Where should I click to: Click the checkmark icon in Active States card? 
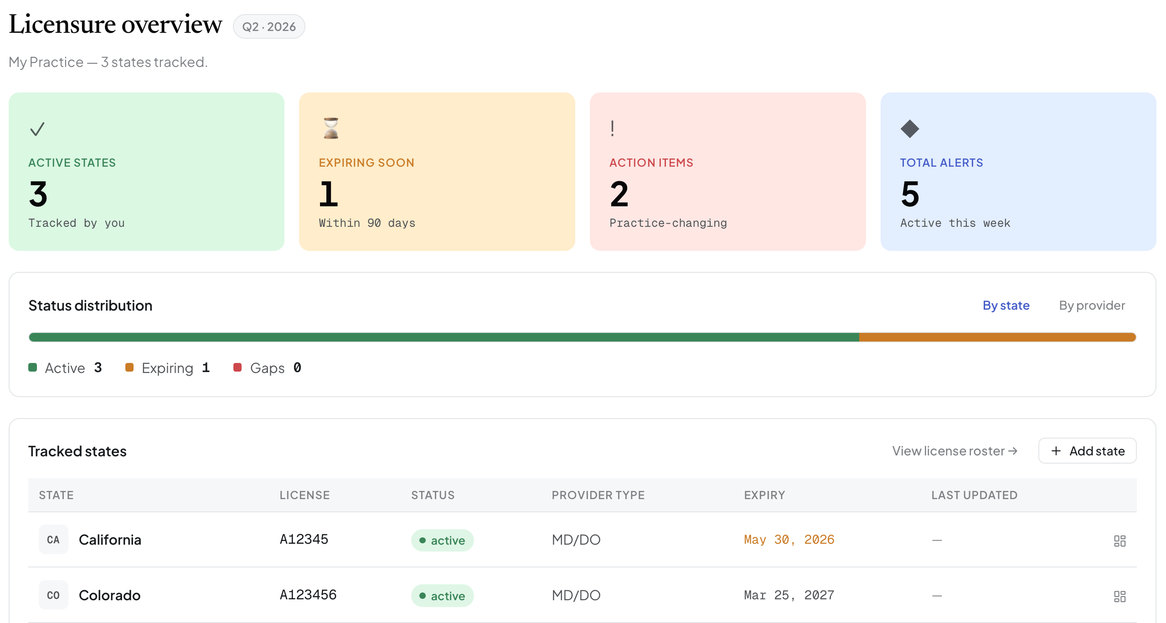pyautogui.click(x=37, y=129)
